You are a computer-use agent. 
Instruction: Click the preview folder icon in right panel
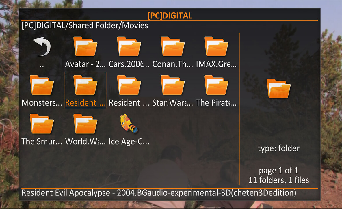click(278, 89)
